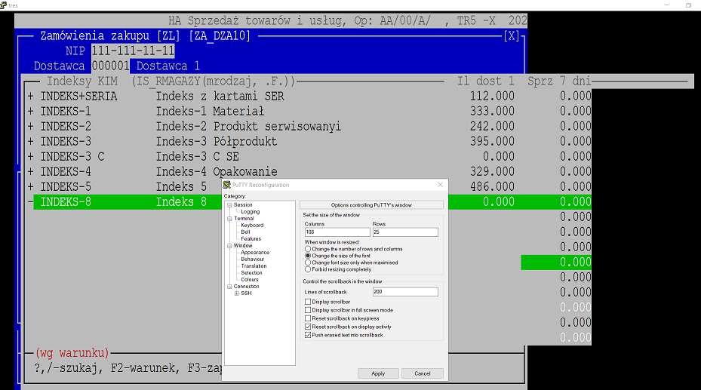The image size is (701, 390).
Task: Disable 'Reset scrollback on display activity'
Action: (x=308, y=327)
